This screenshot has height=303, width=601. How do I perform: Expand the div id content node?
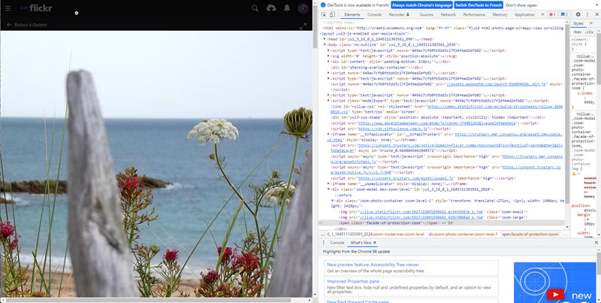coord(328,62)
